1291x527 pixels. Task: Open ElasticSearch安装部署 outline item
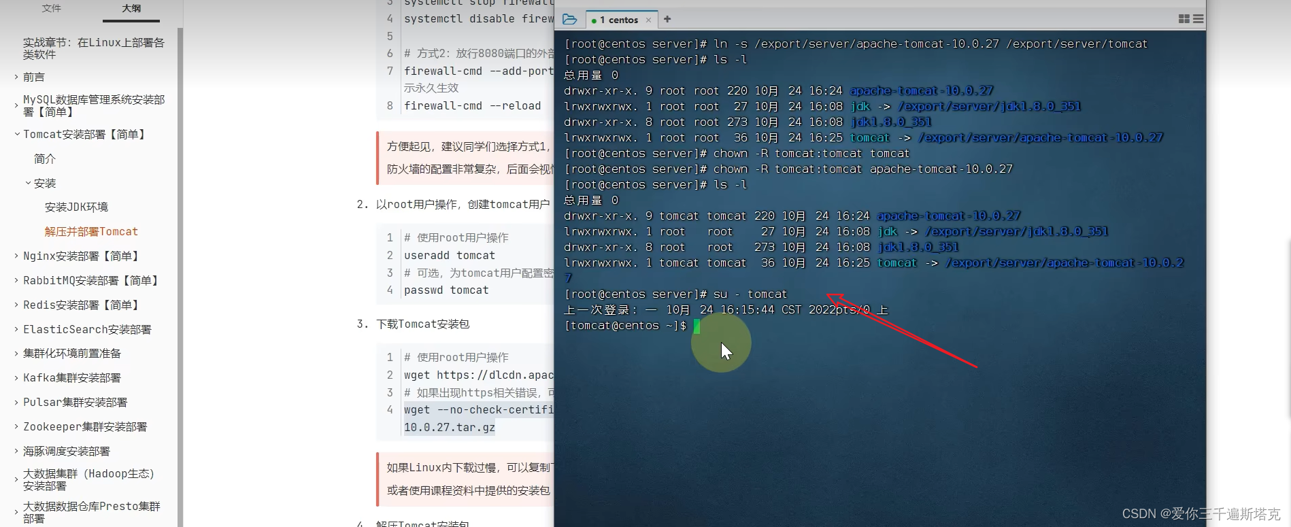[87, 329]
